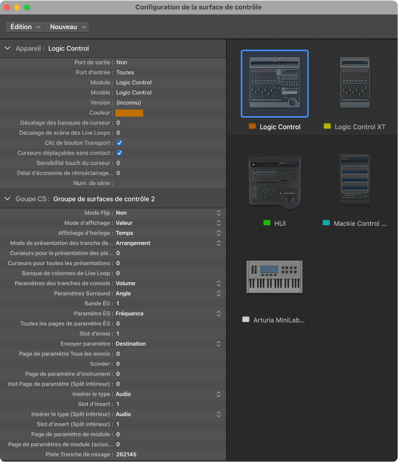Click the orange Couleur swatch
This screenshot has width=398, height=462.
(x=129, y=113)
